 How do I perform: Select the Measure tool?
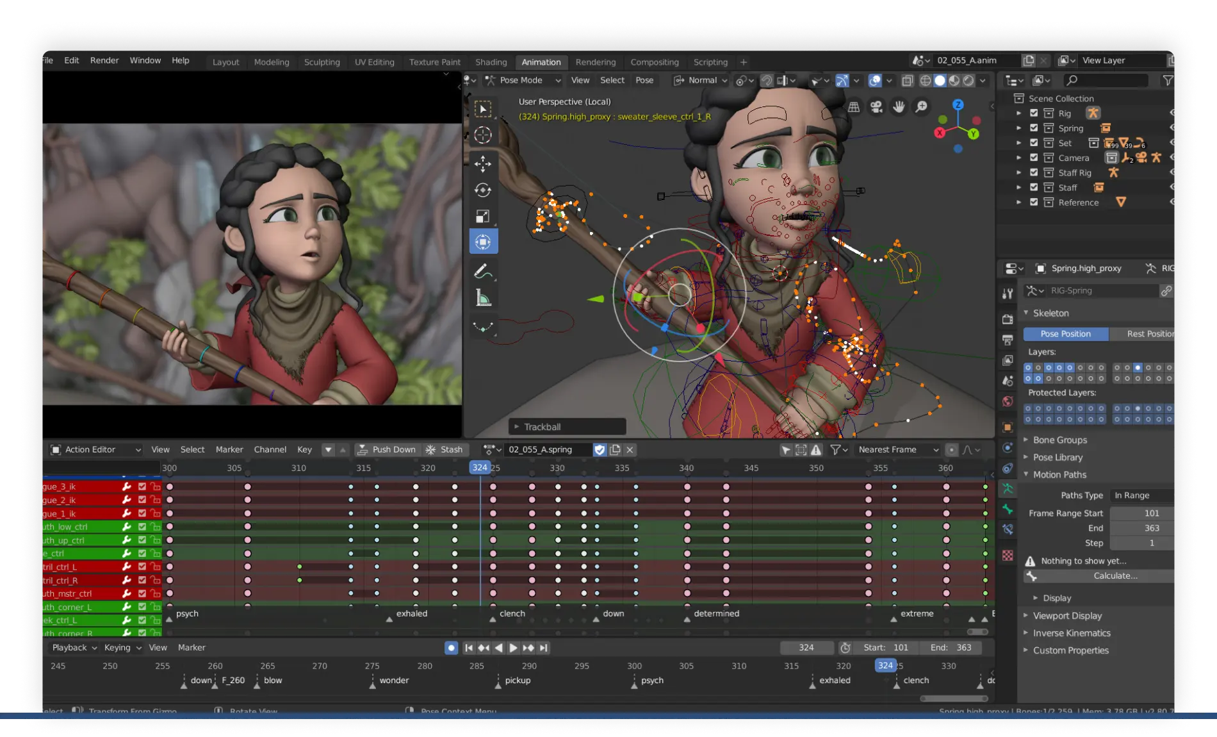coord(483,298)
